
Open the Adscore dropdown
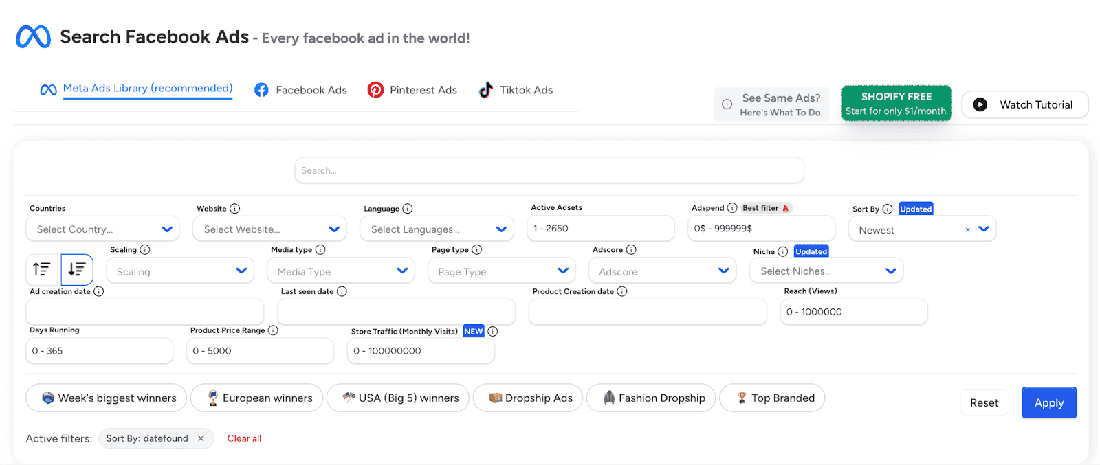[663, 271]
